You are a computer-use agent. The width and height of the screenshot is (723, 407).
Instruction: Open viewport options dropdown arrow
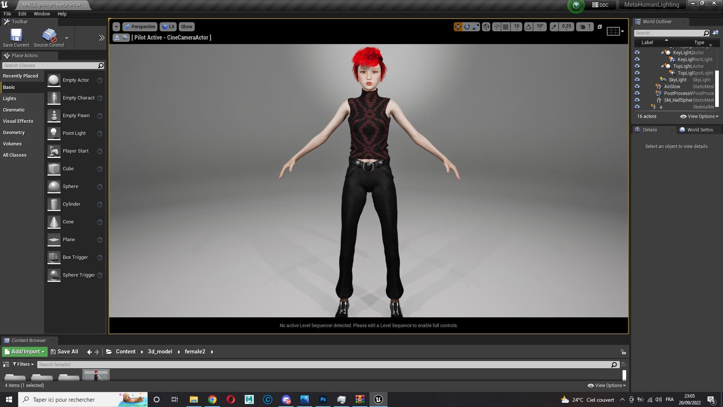[x=116, y=27]
